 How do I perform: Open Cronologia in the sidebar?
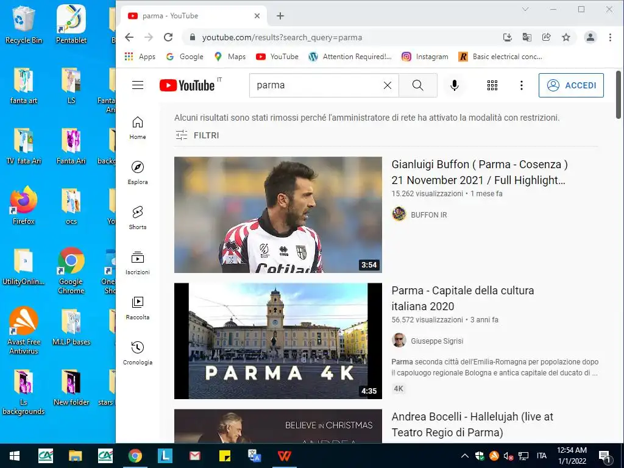138,353
